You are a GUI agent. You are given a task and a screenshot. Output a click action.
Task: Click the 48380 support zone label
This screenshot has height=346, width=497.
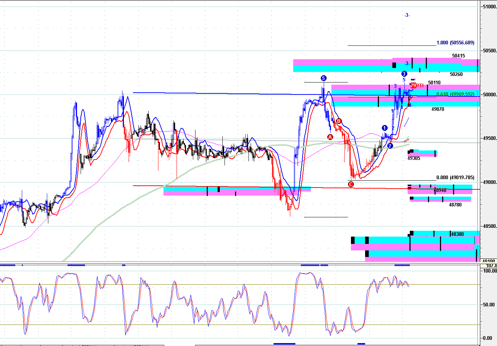click(x=457, y=234)
